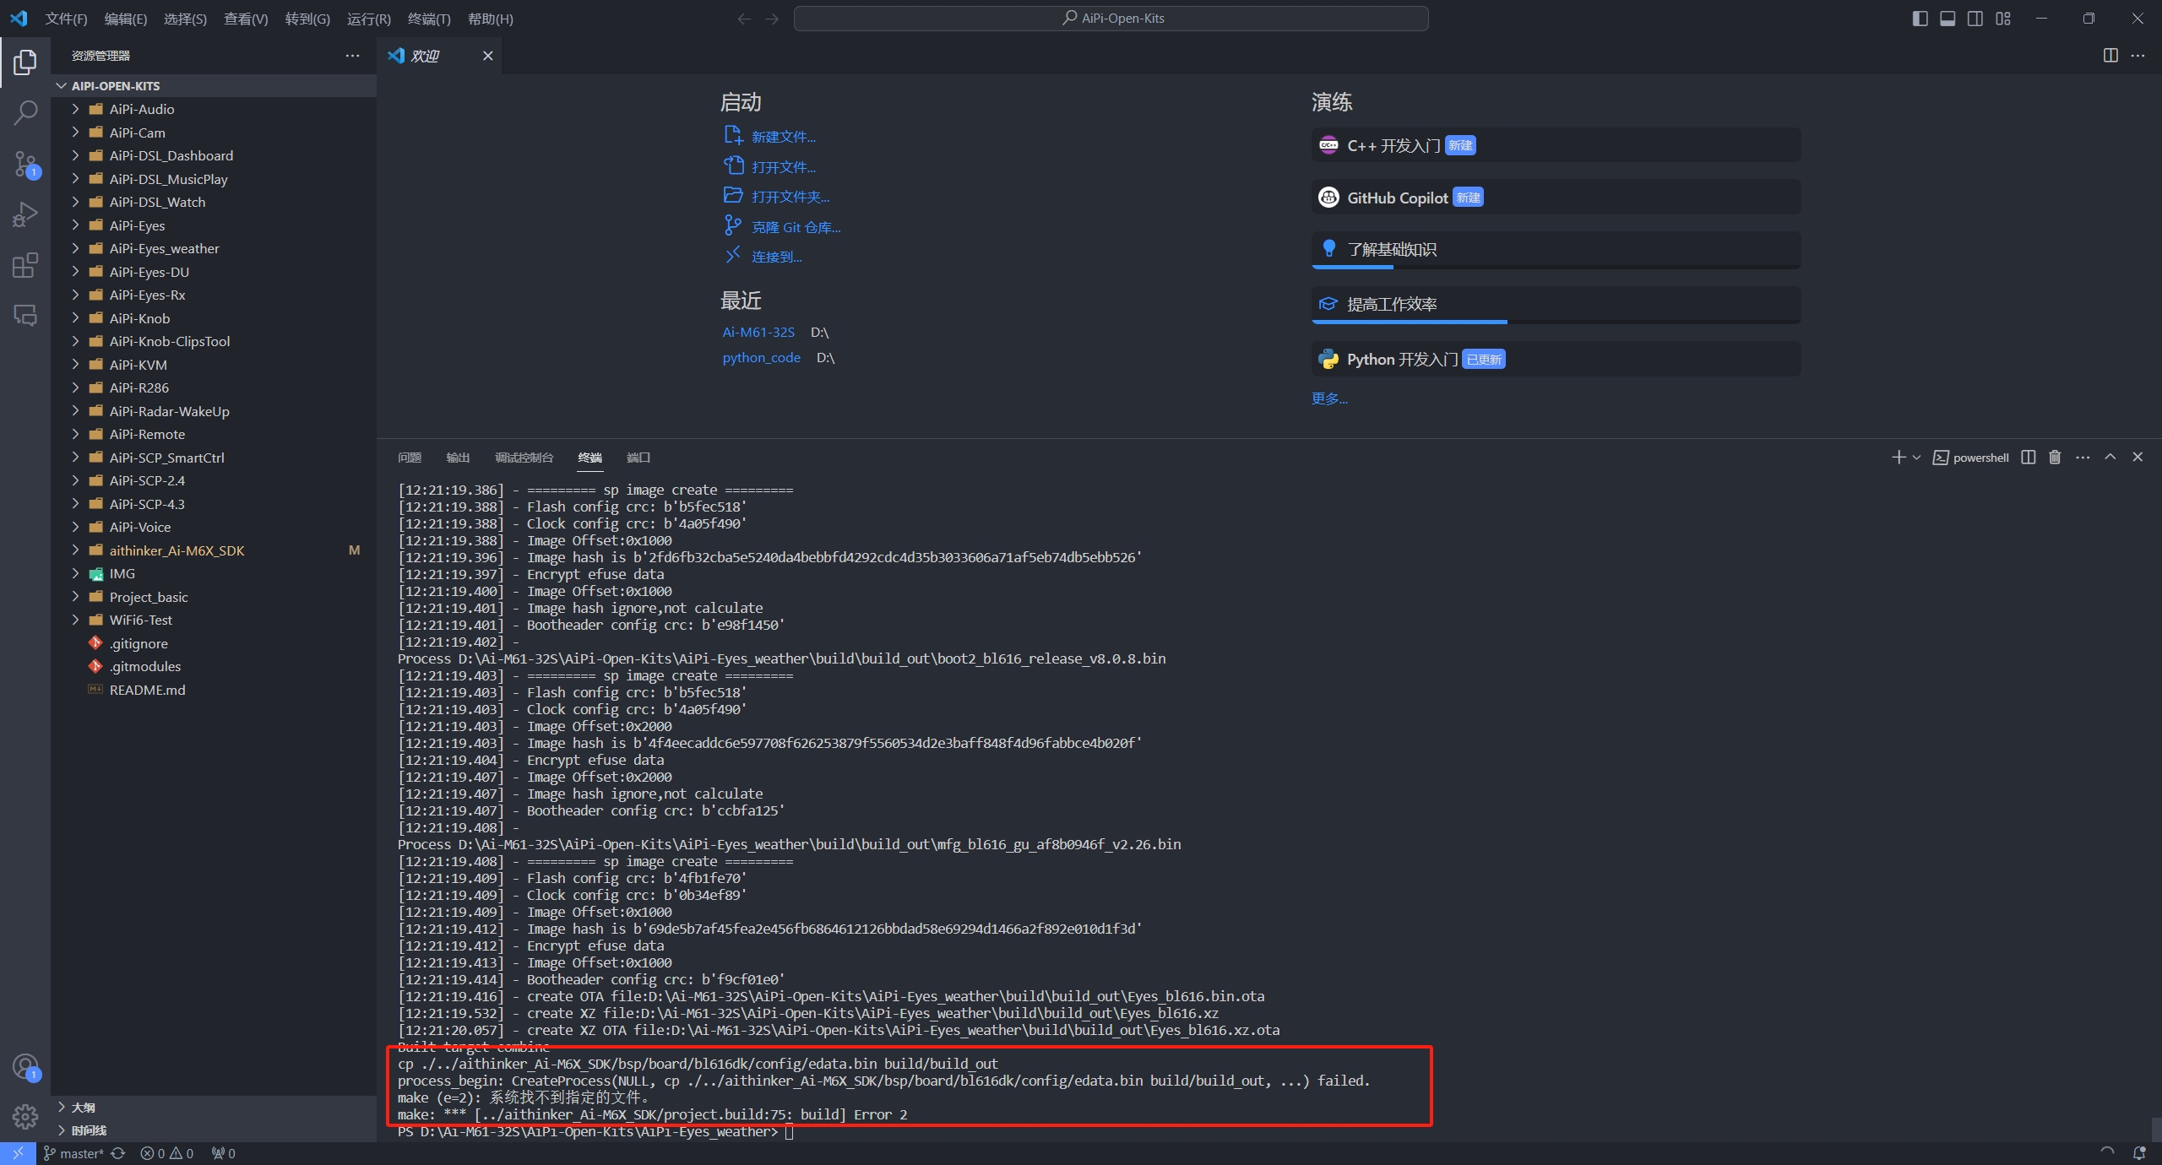The width and height of the screenshot is (2162, 1165).
Task: Click the remote window icon in status bar
Action: click(x=18, y=1153)
